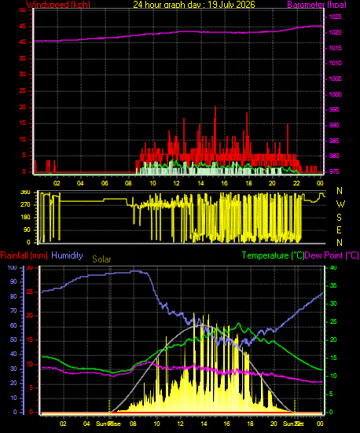
Task: Click the 180 wind direction axis value
Action: click(x=25, y=218)
